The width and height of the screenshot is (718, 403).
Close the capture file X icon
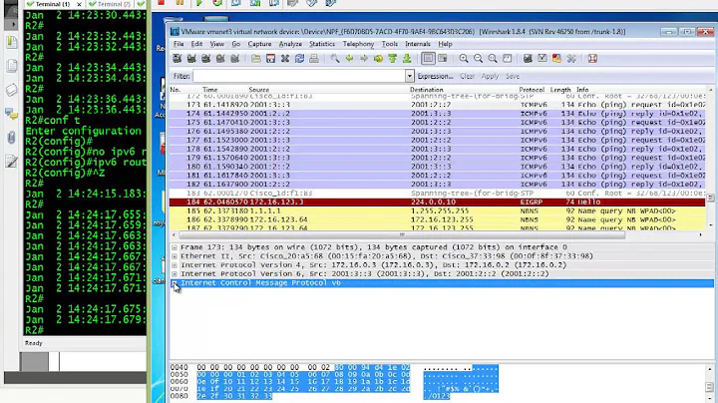285,59
